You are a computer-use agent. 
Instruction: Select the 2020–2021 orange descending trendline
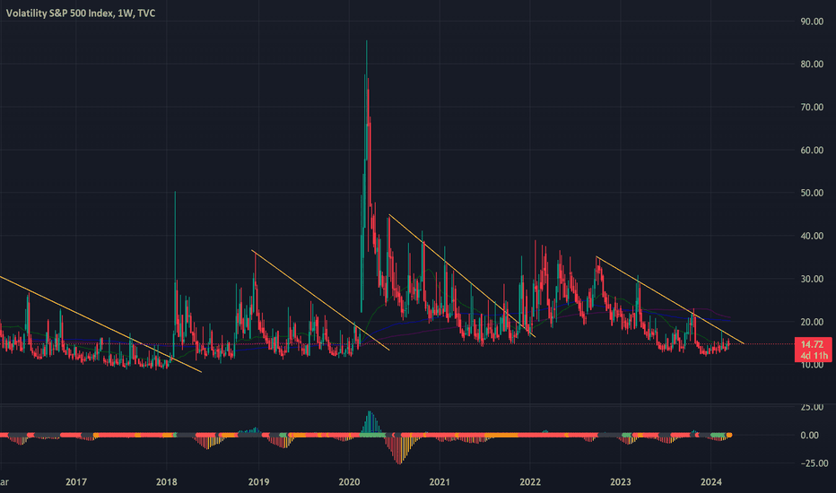[462, 275]
